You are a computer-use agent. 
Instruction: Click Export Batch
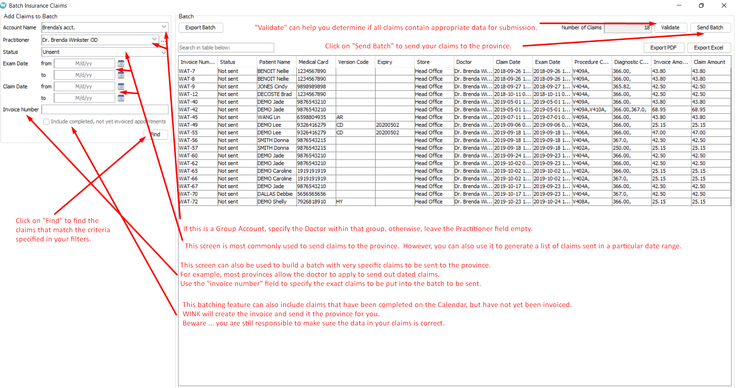click(200, 27)
